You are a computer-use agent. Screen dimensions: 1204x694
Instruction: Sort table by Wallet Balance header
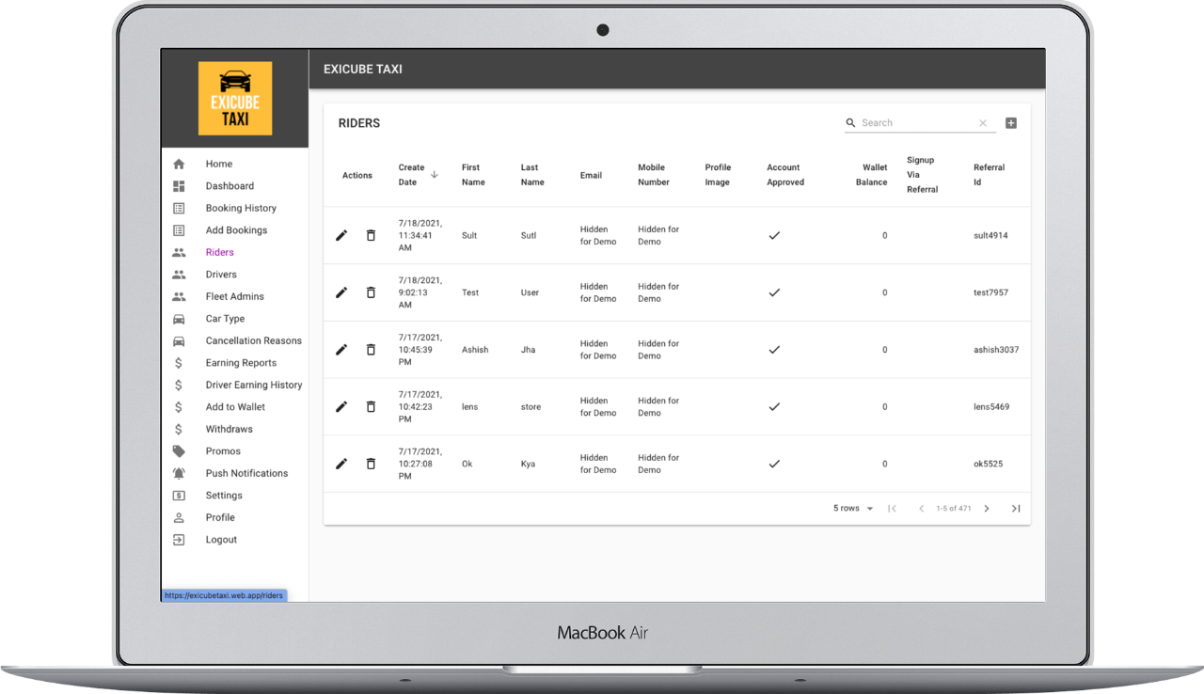[x=871, y=175]
